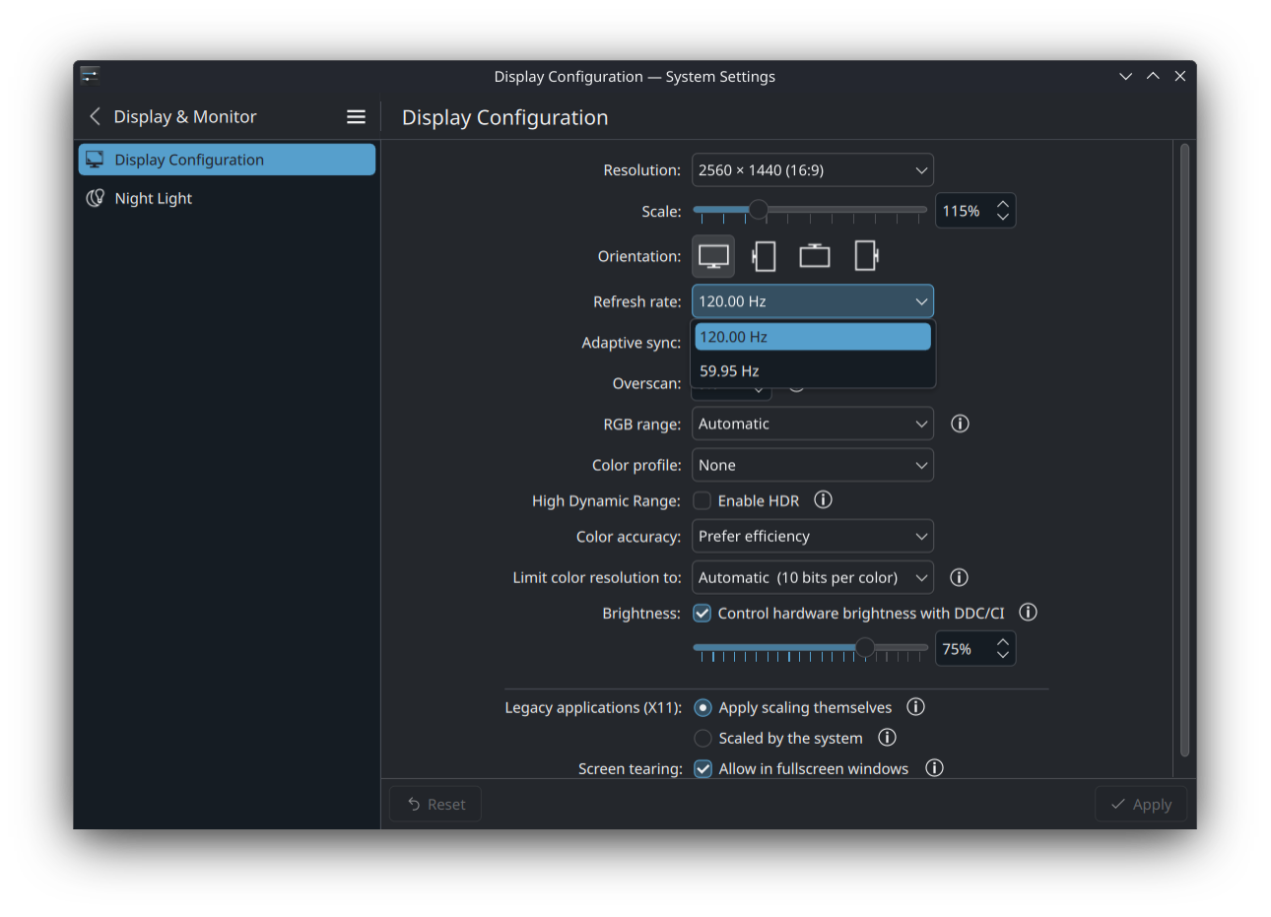This screenshot has height=917, width=1271.
Task: Open the Color accuracy dropdown
Action: 813,536
